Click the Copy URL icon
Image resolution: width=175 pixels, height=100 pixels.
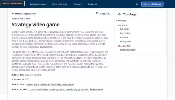98,14
